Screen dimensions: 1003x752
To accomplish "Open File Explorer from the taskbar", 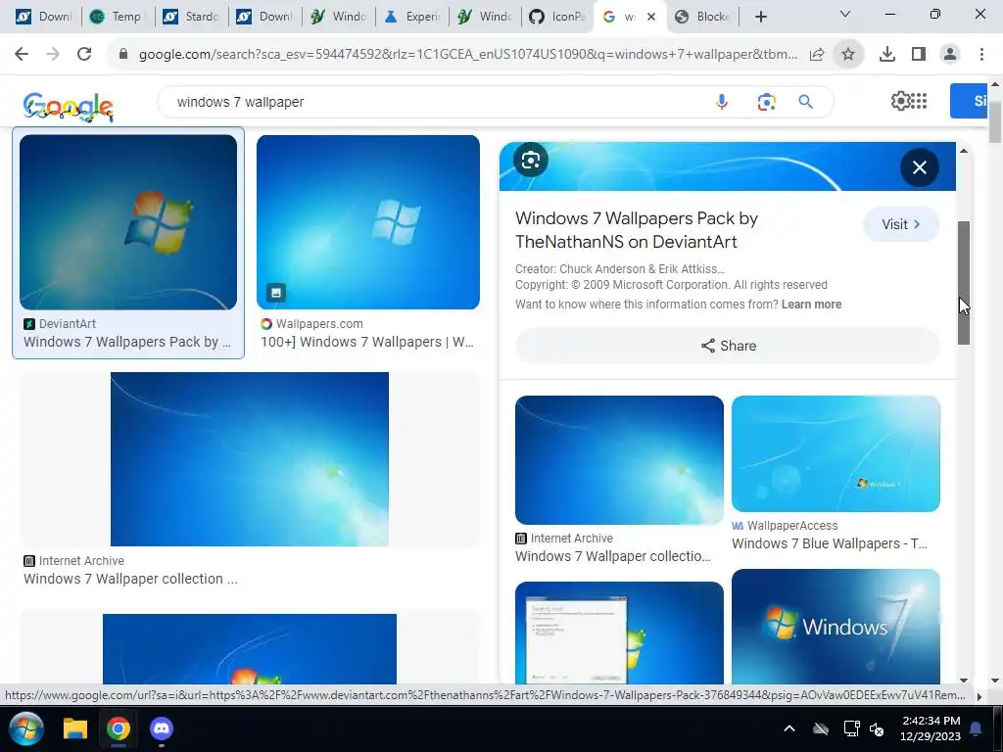I will pos(74,728).
